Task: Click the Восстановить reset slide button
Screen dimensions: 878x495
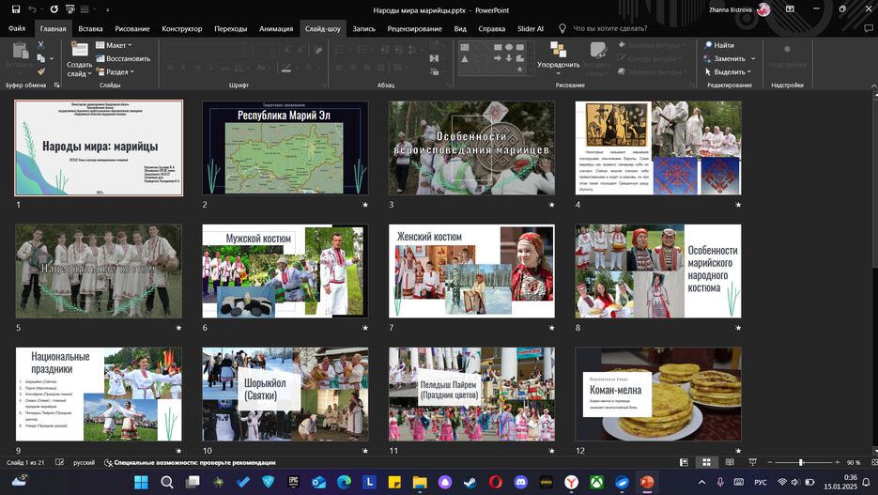Action: click(123, 58)
